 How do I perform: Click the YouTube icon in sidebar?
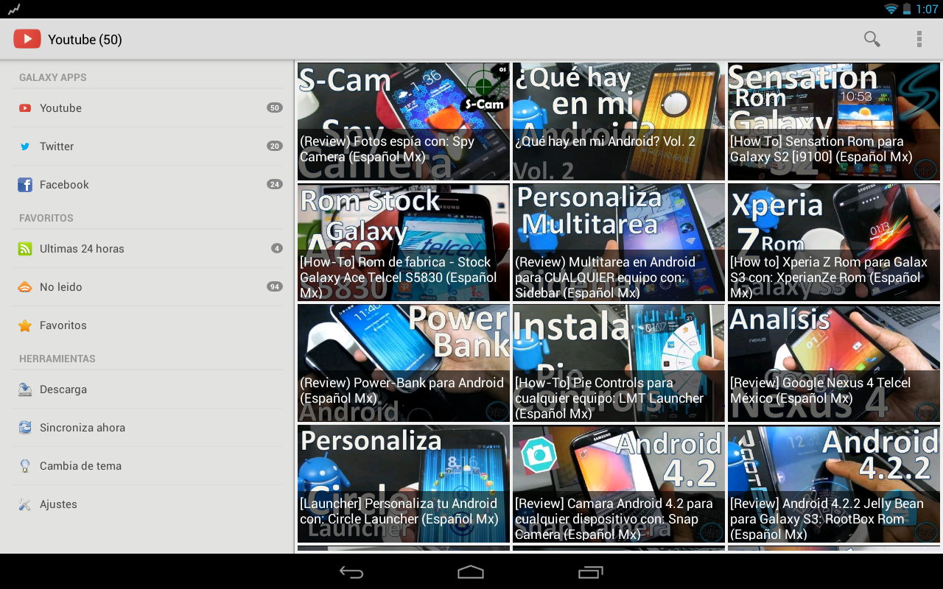tap(25, 108)
